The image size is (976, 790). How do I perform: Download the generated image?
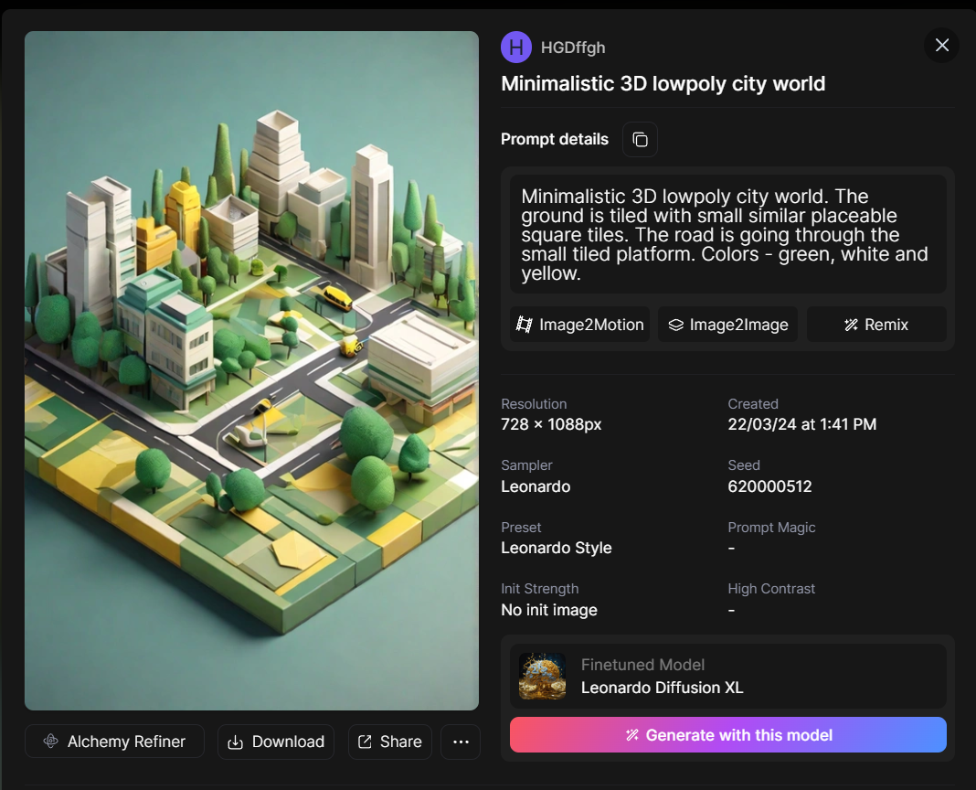click(x=276, y=742)
